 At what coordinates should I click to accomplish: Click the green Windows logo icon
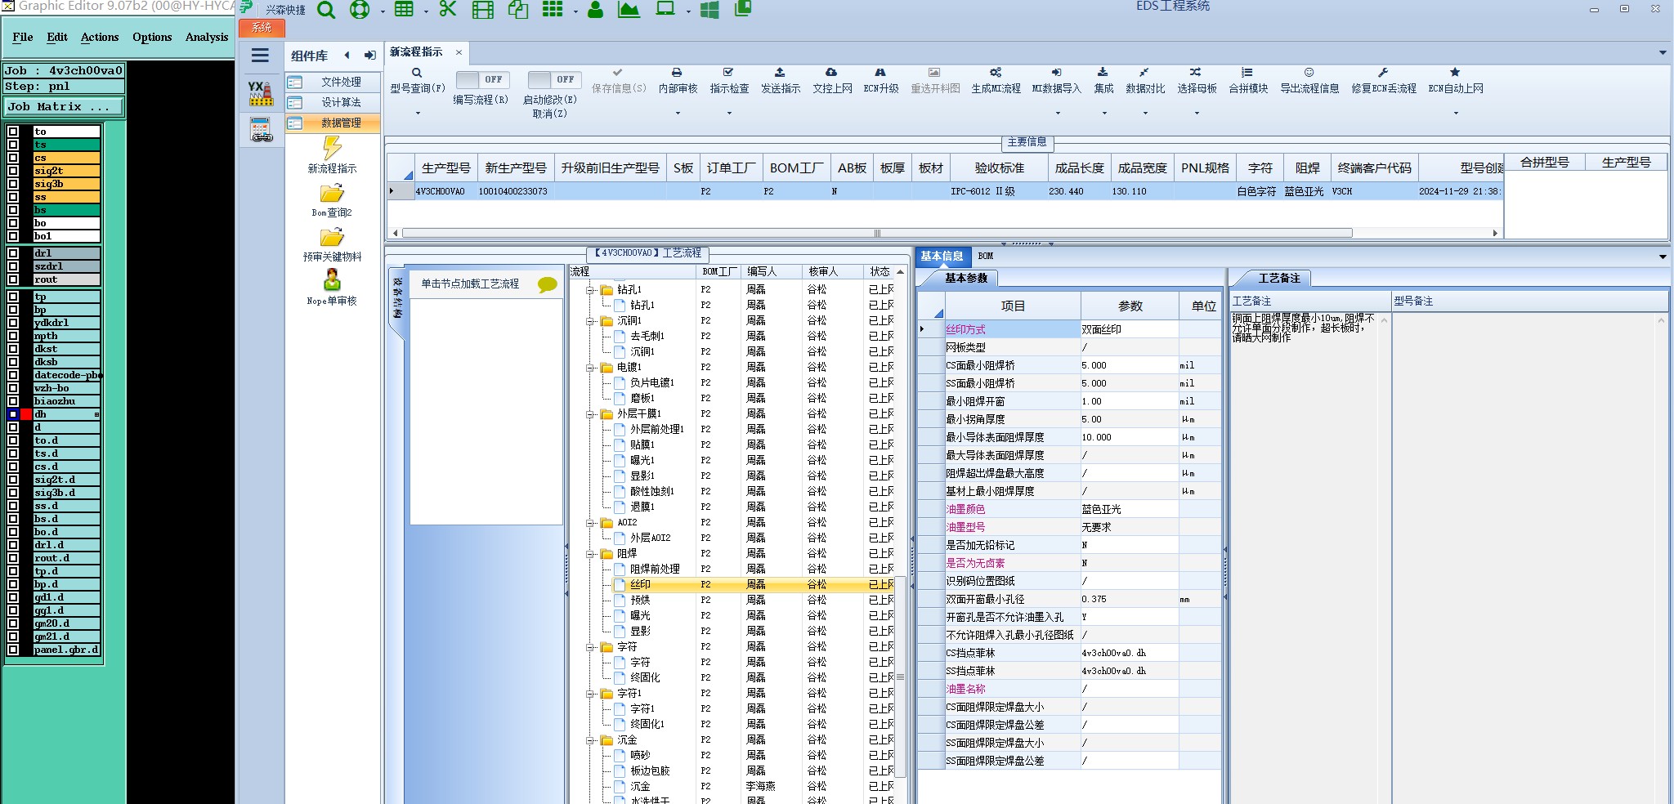point(709,10)
